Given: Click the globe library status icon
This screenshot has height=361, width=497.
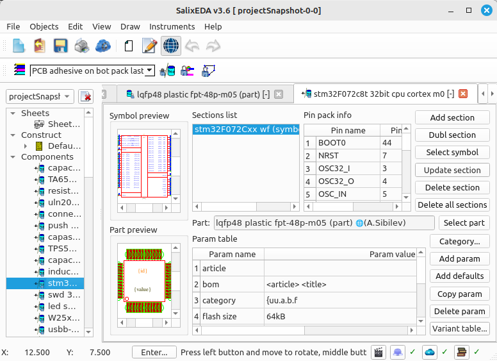Looking at the screenshot, I should pyautogui.click(x=398, y=352).
